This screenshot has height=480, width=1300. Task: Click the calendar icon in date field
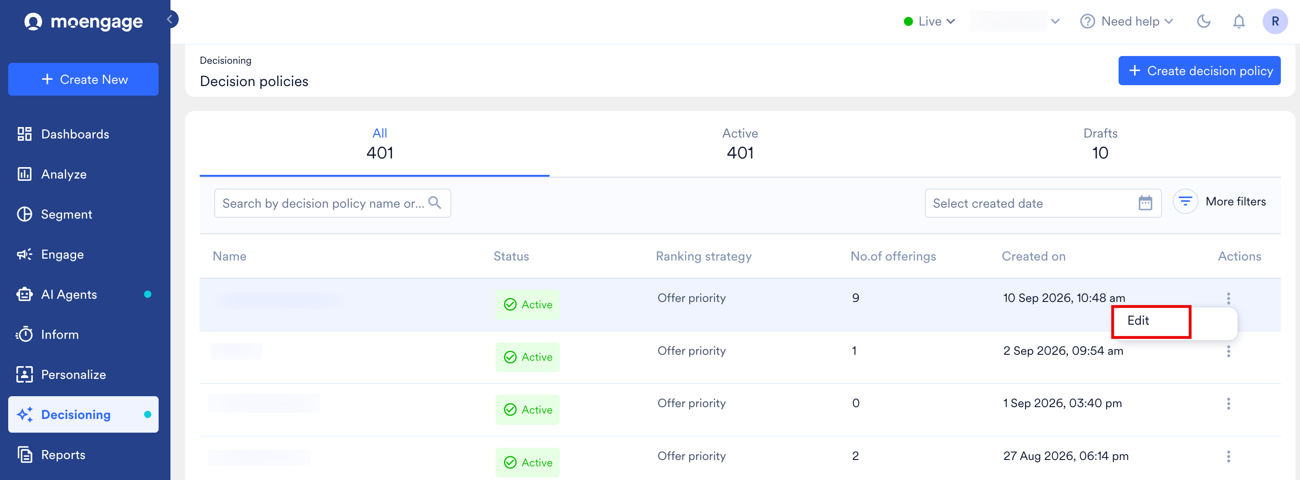[1145, 203]
